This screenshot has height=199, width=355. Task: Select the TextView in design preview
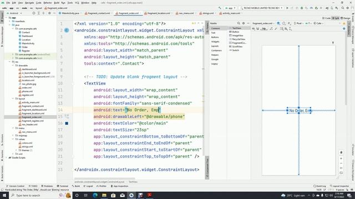click(299, 111)
